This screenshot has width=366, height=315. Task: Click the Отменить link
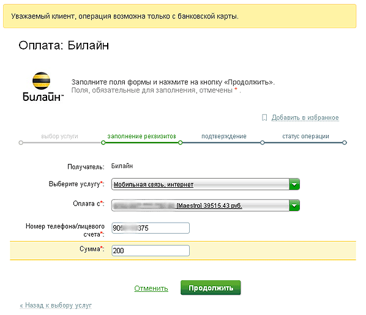click(151, 289)
